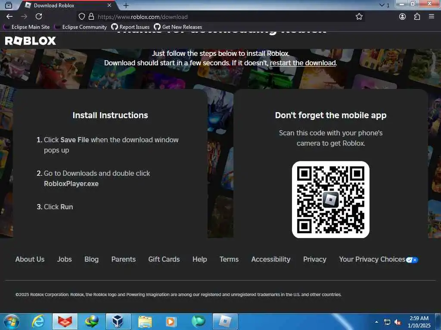Expand the list all tabs chevron
441x330 pixels.
[x=382, y=5]
